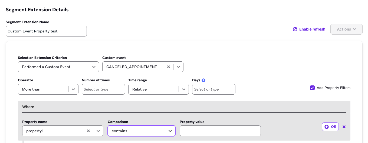Remove the property1 filter row

click(344, 127)
